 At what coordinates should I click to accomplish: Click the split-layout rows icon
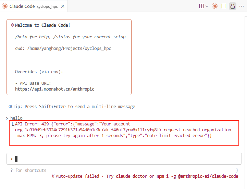pyautogui.click(x=224, y=6)
